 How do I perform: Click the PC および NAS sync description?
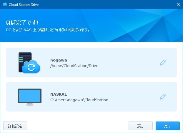[48, 30]
